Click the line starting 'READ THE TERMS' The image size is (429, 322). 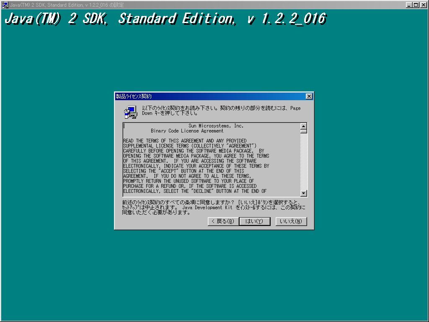pyautogui.click(x=185, y=141)
